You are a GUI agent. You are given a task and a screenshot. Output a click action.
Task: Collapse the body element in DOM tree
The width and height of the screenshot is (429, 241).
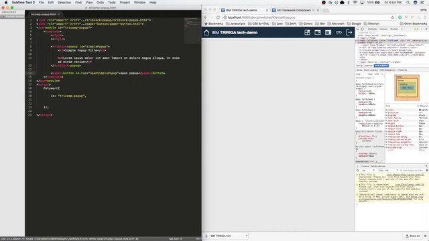click(x=358, y=40)
